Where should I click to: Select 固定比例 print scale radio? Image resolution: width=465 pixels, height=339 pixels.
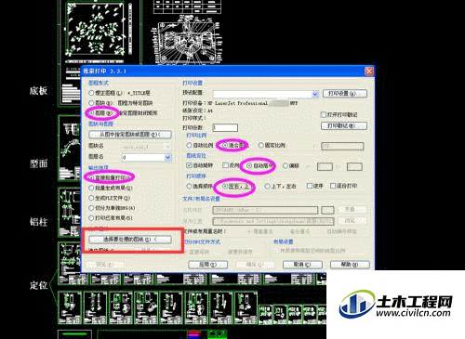[x=261, y=145]
